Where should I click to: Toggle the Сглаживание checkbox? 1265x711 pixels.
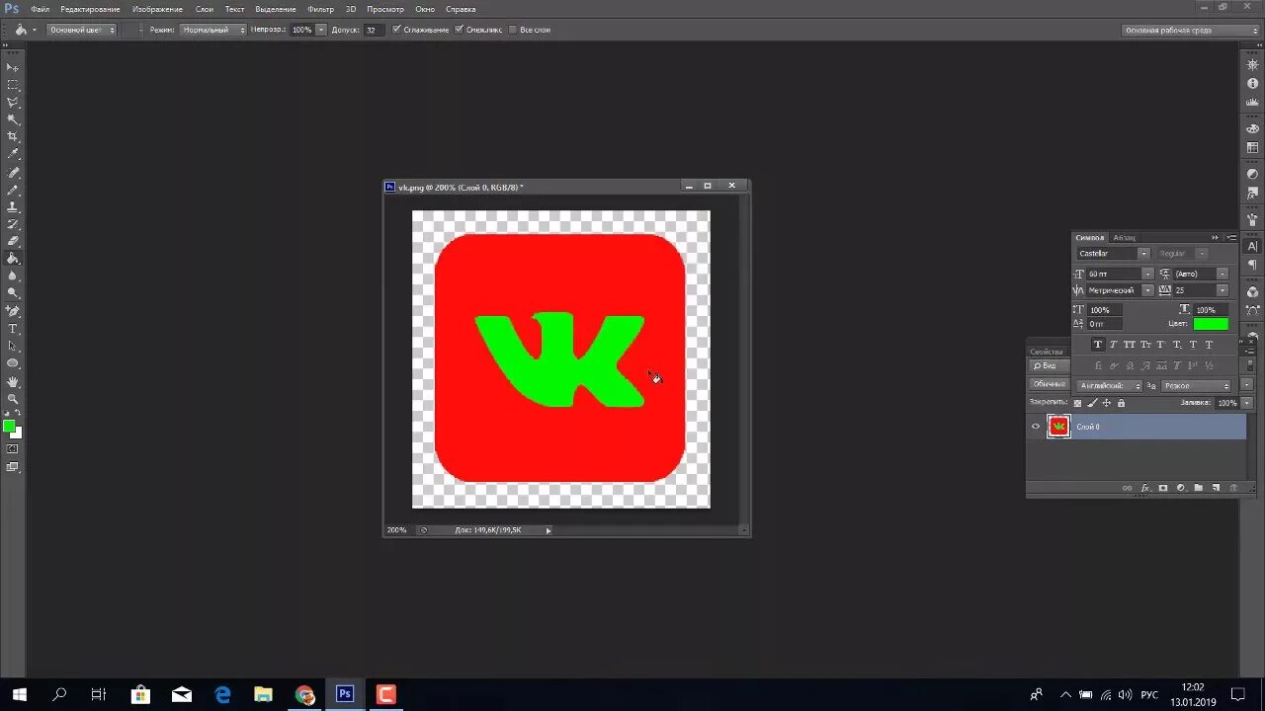396,30
